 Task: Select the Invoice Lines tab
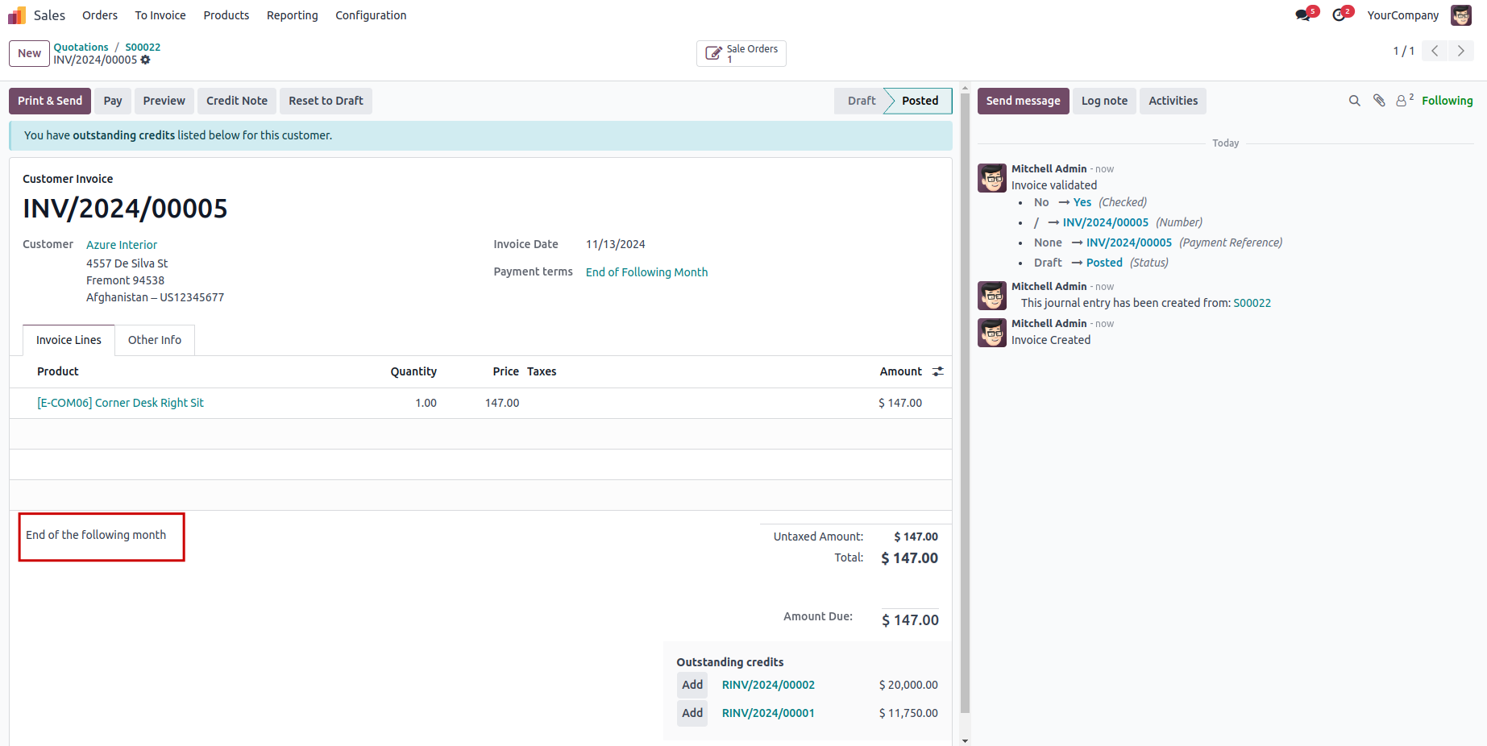coord(69,340)
